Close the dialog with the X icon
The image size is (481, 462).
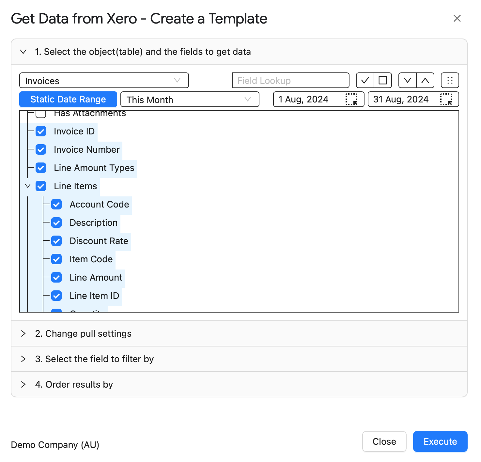457,18
